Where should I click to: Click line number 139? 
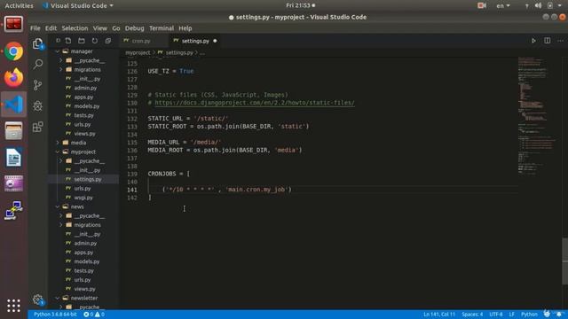(132, 174)
